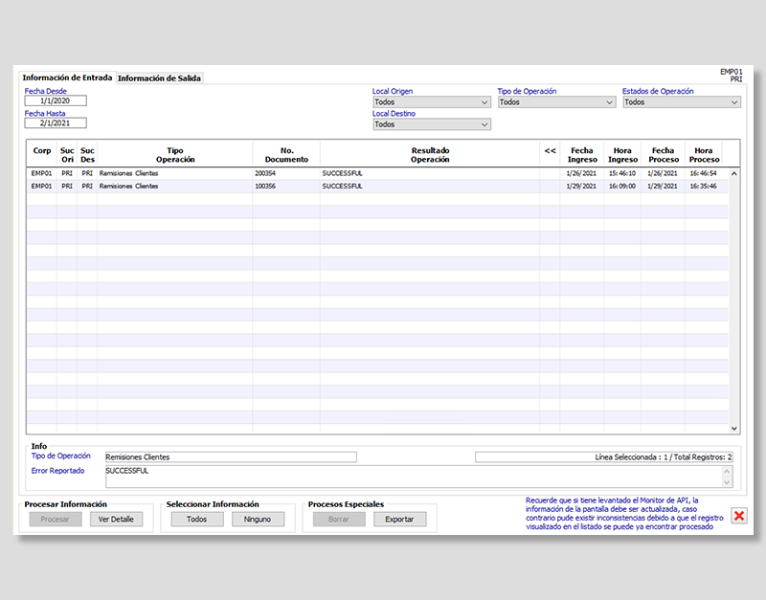Open Ver Detalle for the selected record
Image resolution: width=766 pixels, height=600 pixels.
click(x=116, y=519)
